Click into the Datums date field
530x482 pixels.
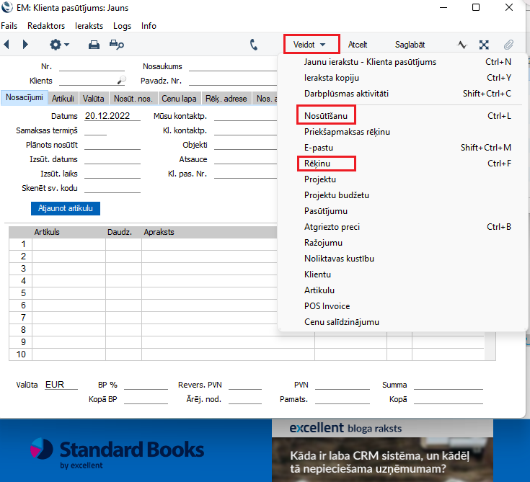tap(112, 116)
